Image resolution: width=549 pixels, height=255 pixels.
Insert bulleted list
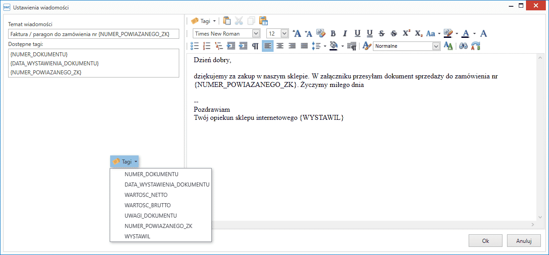point(195,46)
